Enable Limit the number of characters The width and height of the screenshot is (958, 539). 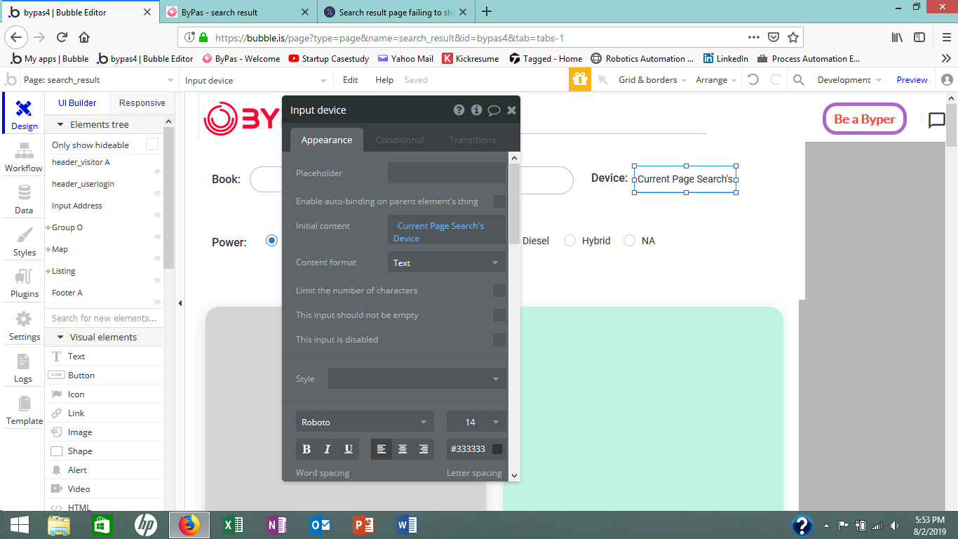(x=499, y=291)
